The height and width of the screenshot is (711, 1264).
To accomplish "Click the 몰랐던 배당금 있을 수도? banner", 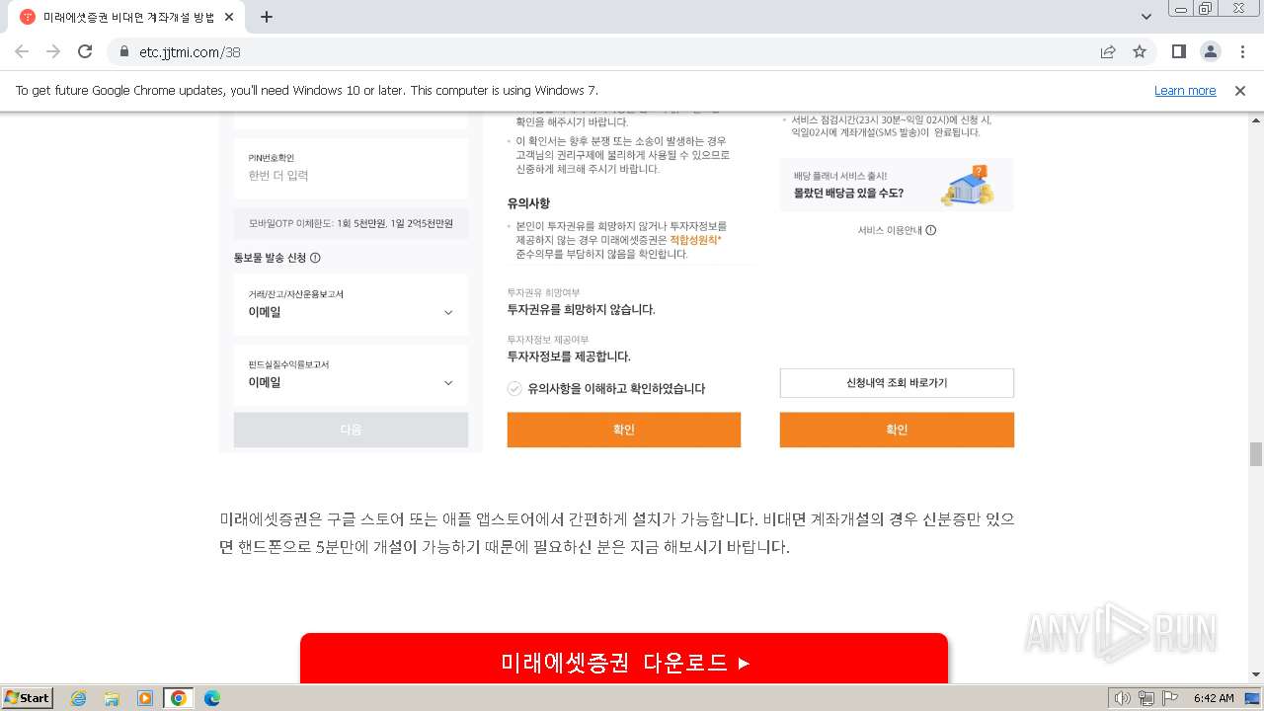I will 897,185.
